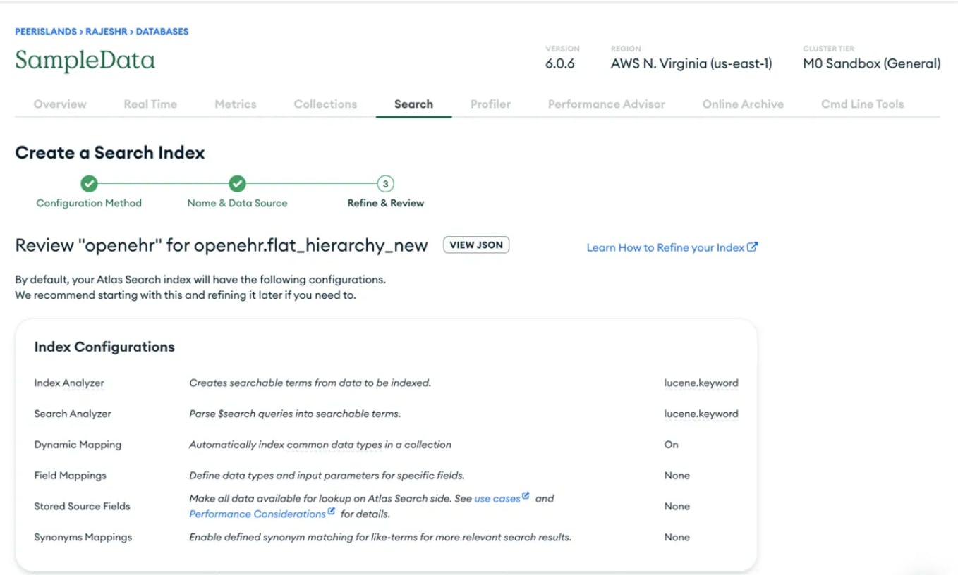The width and height of the screenshot is (958, 575).
Task: Click the Index Analyzer lucene.keyword value
Action: pyautogui.click(x=701, y=383)
